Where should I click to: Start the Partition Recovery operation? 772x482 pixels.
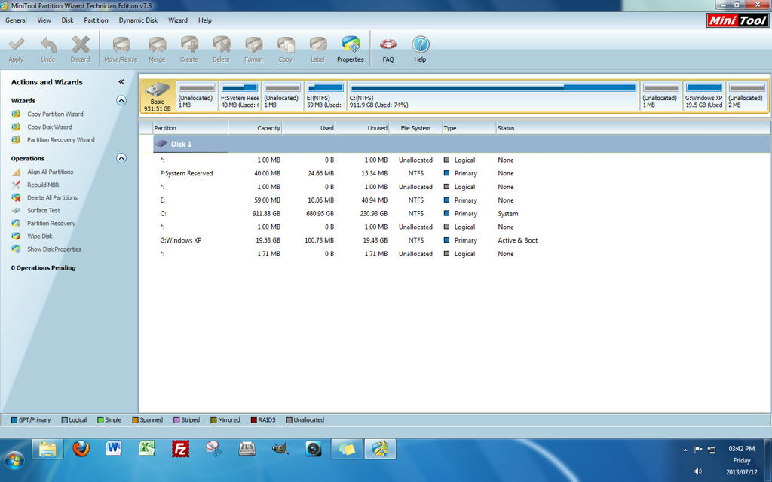tap(51, 223)
